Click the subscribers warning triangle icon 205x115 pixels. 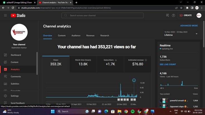[116, 60]
